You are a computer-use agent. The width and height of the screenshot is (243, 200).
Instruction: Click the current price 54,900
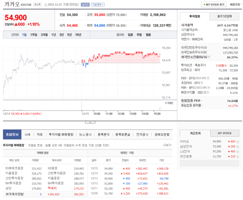pyautogui.click(x=16, y=17)
